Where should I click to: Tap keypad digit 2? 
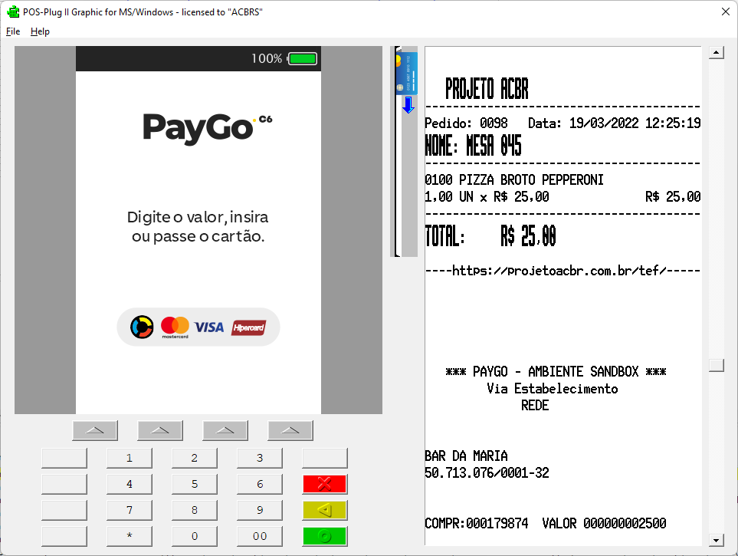(195, 458)
